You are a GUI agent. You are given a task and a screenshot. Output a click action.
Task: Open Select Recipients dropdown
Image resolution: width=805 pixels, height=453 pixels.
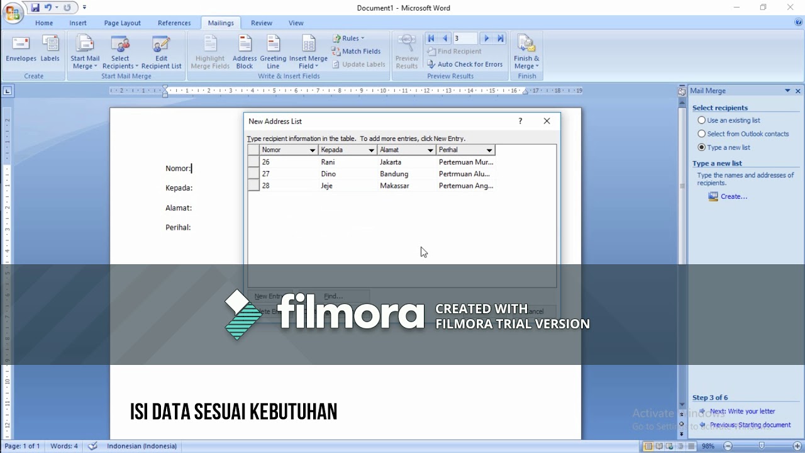click(x=120, y=52)
